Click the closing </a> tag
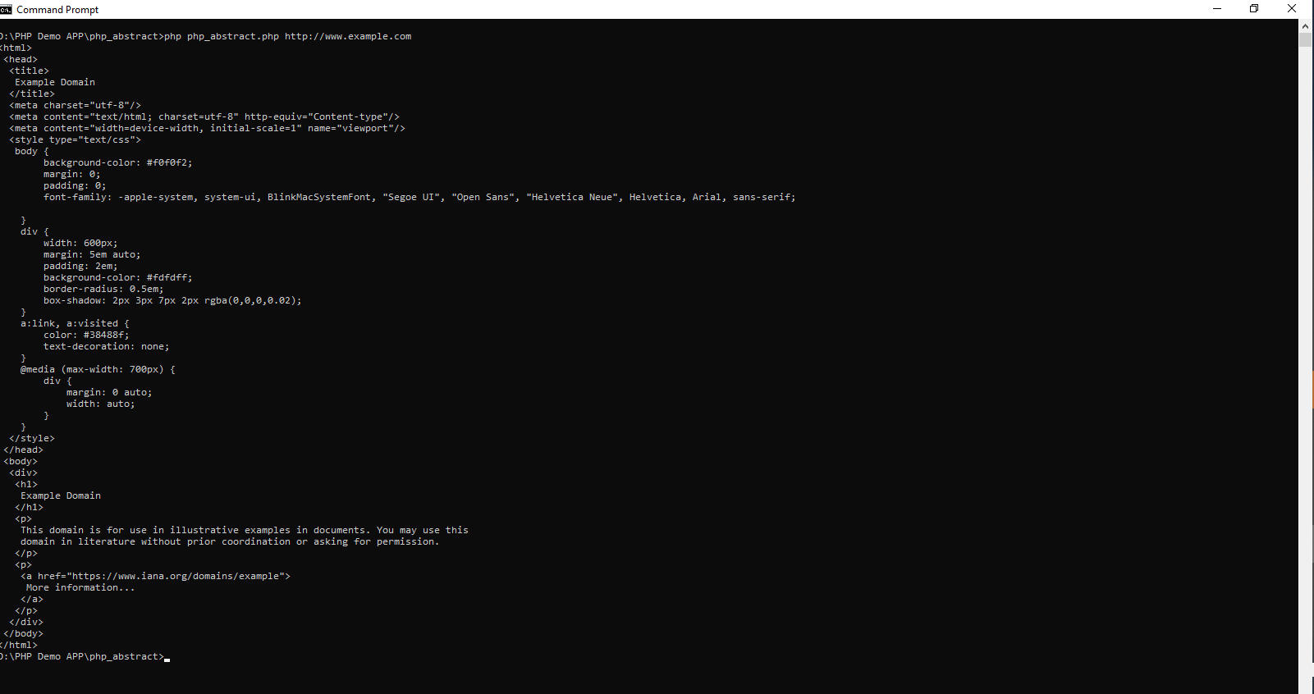 32,599
